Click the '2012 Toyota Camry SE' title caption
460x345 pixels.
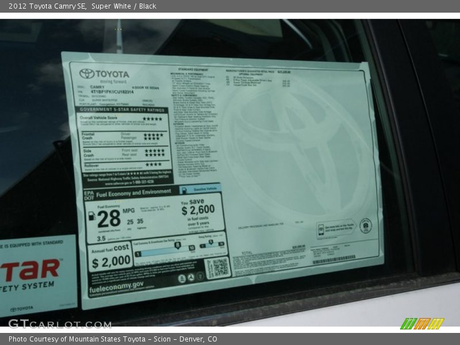(47, 6)
